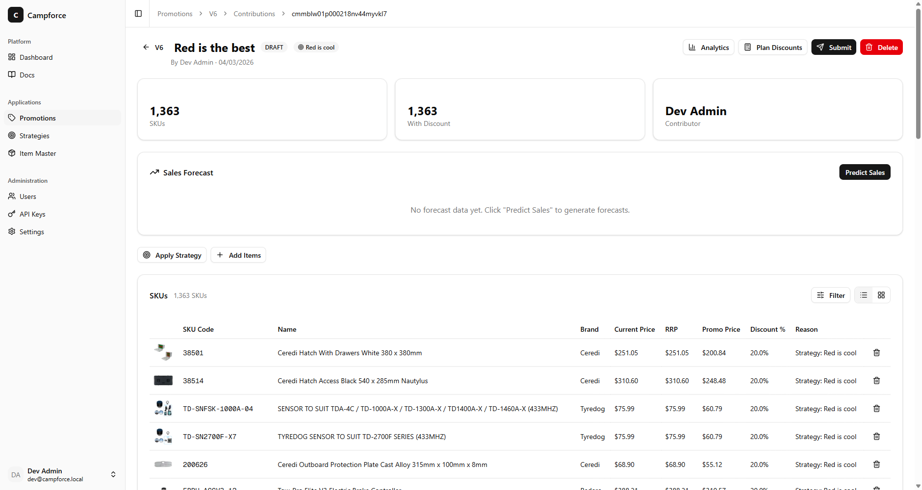Click the SKU Code column header

click(198, 329)
